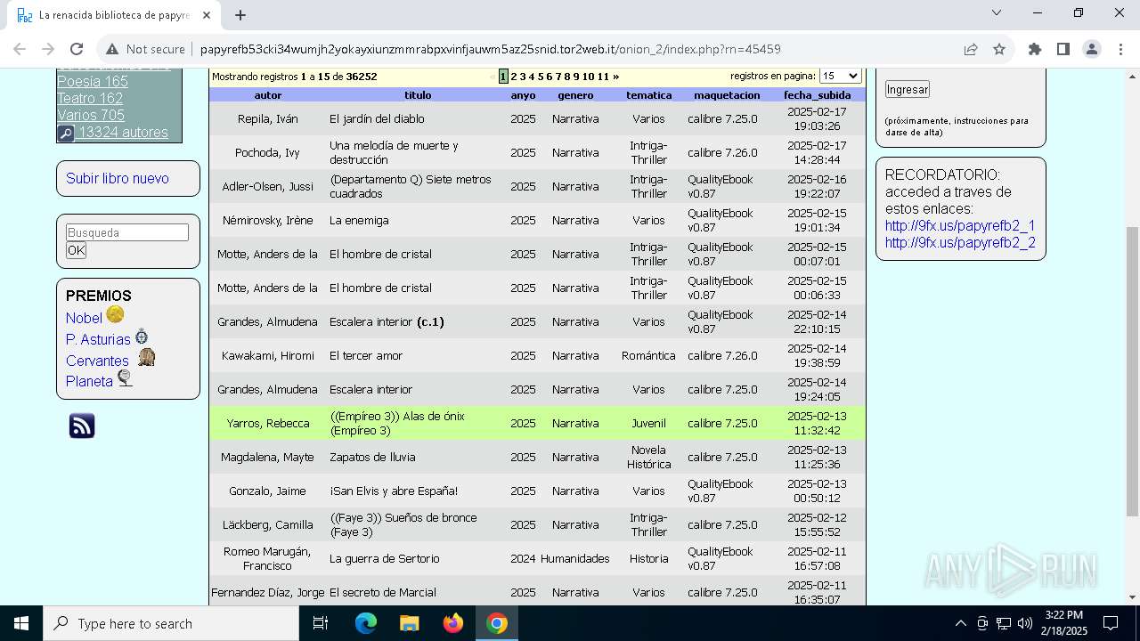Click the P. Asturias award icon

click(142, 337)
